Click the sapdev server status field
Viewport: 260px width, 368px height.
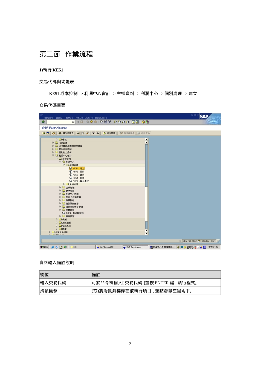click(205, 241)
